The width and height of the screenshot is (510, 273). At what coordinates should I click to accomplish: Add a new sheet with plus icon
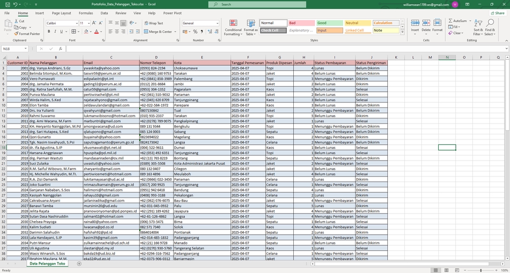(x=79, y=263)
